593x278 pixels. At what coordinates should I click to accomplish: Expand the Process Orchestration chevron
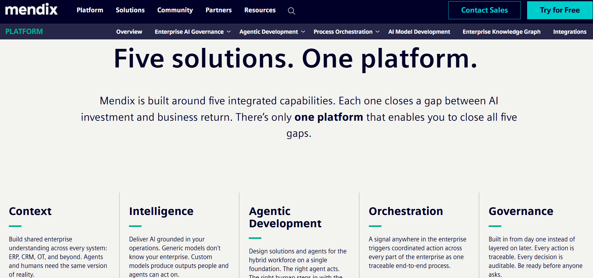pyautogui.click(x=378, y=32)
